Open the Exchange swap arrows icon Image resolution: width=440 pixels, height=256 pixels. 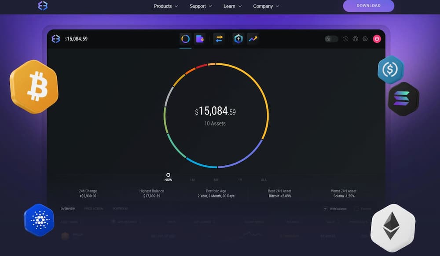point(219,39)
